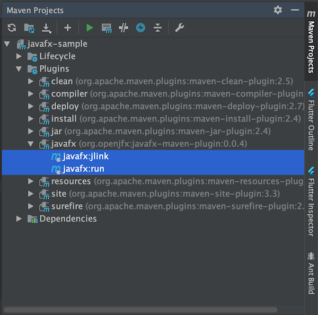Select the javafx:jlink goal
Image resolution: width=318 pixels, height=315 pixels.
pyautogui.click(x=153, y=156)
